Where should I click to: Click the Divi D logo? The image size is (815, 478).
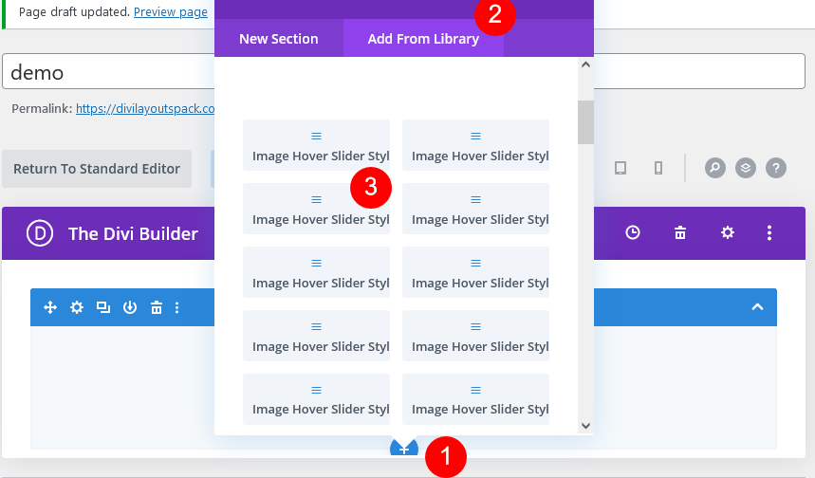(40, 233)
